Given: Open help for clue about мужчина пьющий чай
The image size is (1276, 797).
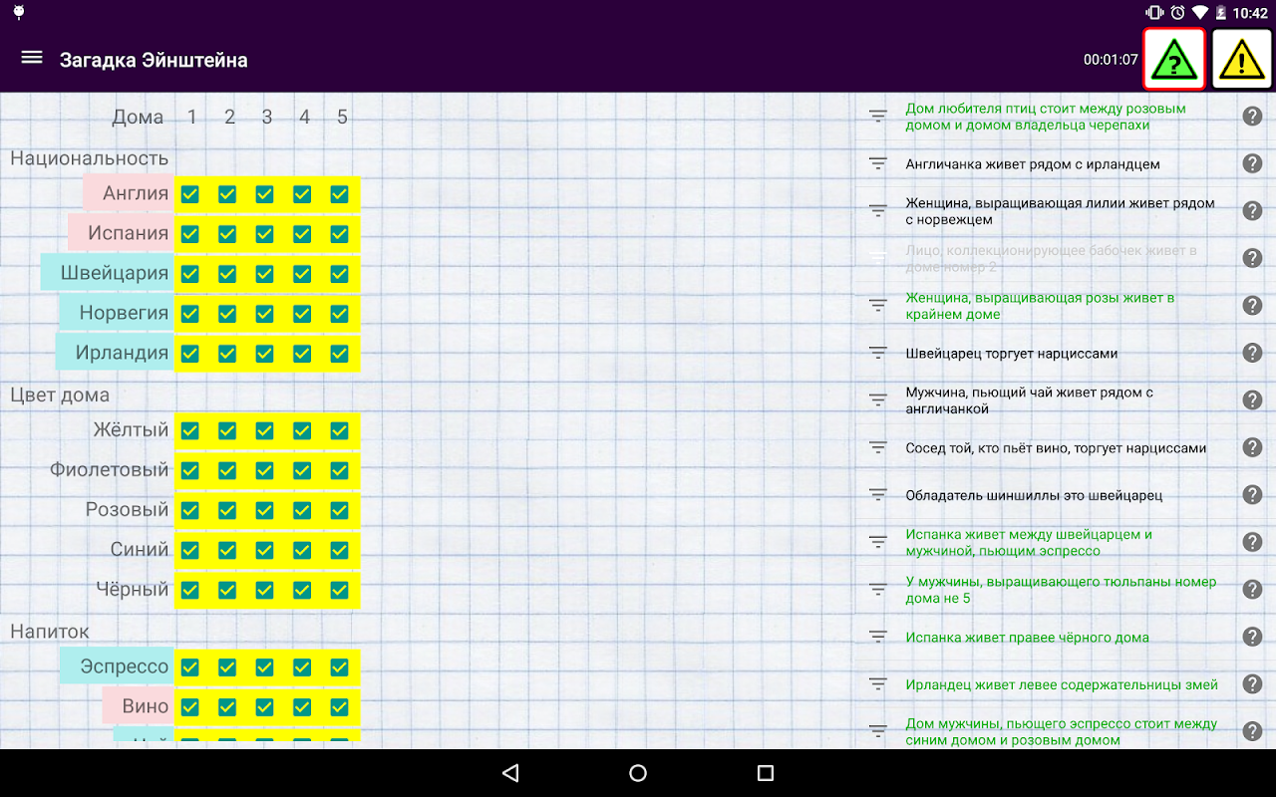Looking at the screenshot, I should [x=1252, y=400].
